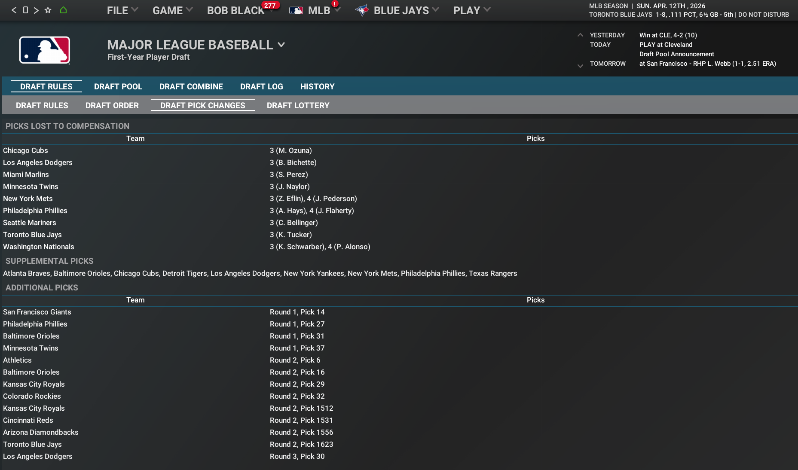Click the bookmark star icon
This screenshot has height=470, width=798.
(x=48, y=10)
